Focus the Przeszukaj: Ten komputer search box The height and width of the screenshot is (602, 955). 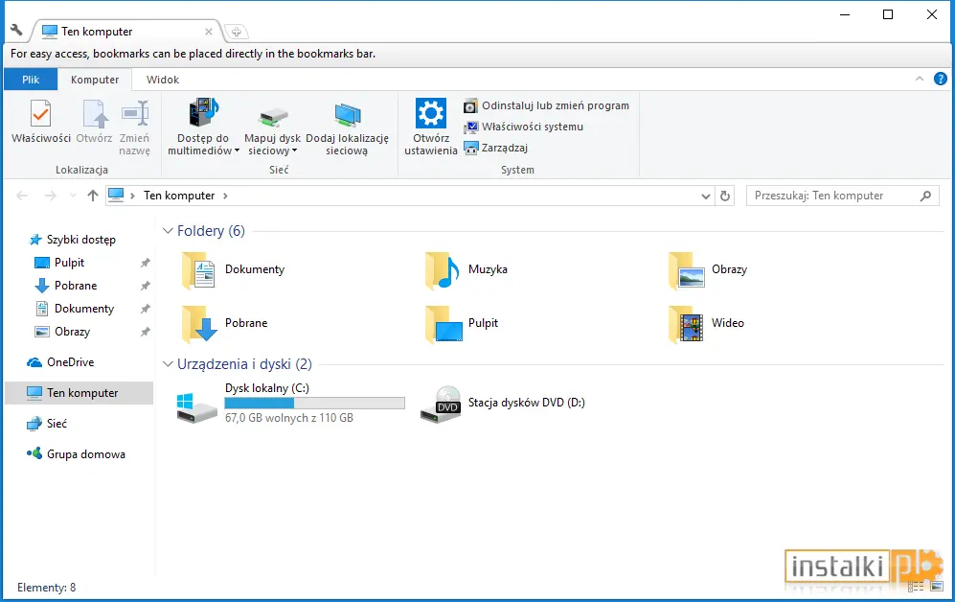pyautogui.click(x=842, y=196)
